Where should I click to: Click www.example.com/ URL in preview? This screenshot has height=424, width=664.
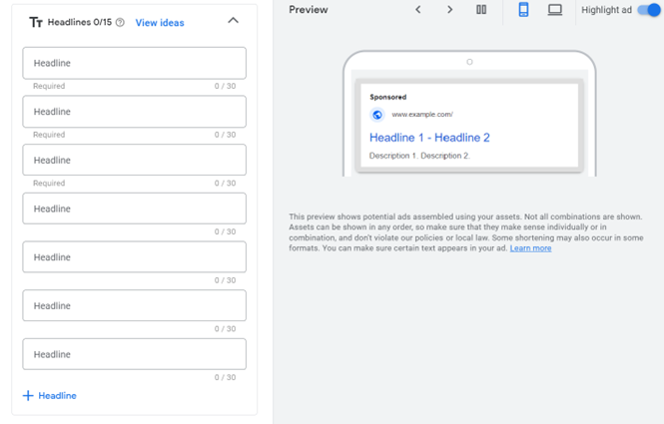tap(422, 115)
